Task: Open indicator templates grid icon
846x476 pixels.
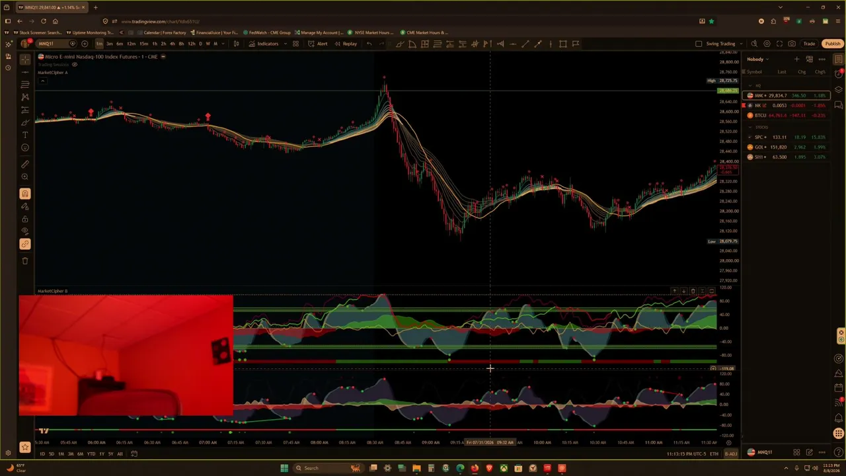Action: point(295,44)
